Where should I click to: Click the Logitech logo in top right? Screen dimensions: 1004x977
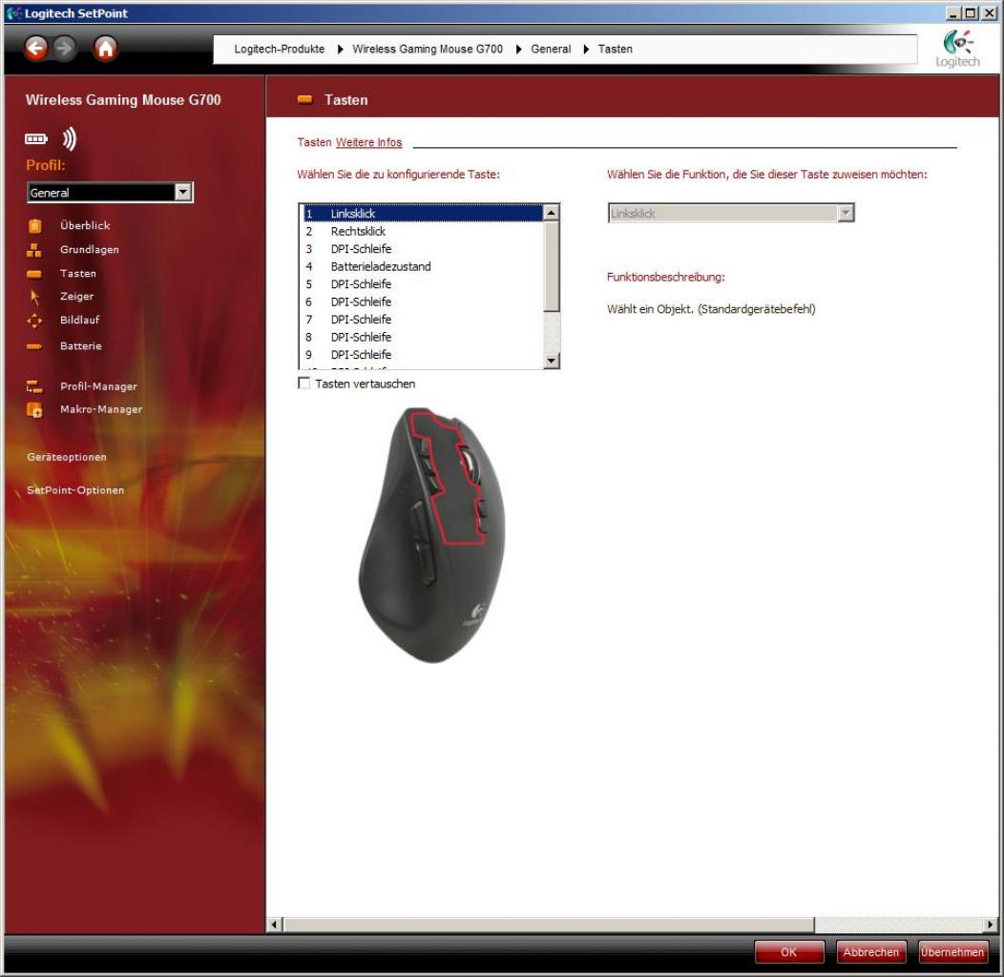pos(957,49)
